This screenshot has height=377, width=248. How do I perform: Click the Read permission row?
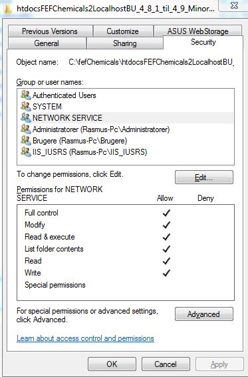(x=125, y=261)
